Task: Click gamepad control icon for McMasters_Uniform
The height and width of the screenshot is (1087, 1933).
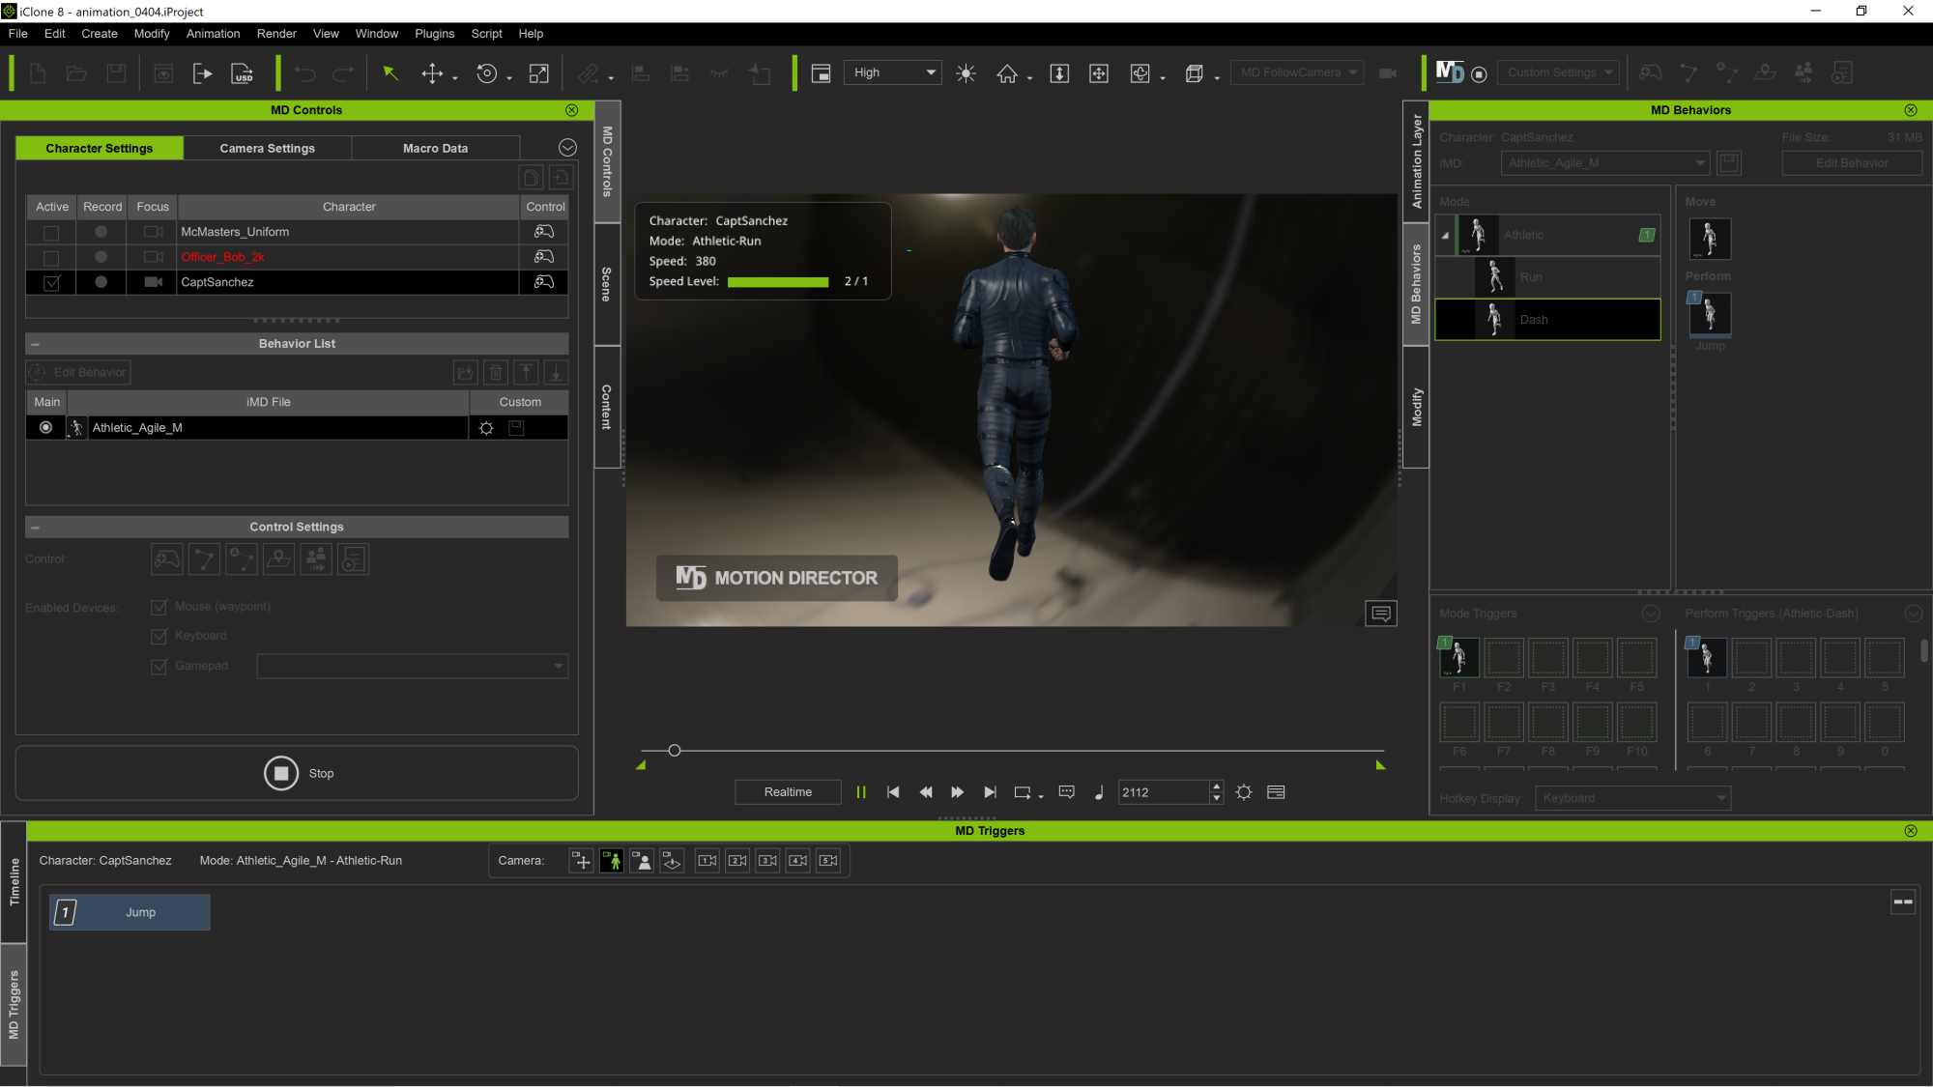Action: click(x=544, y=232)
